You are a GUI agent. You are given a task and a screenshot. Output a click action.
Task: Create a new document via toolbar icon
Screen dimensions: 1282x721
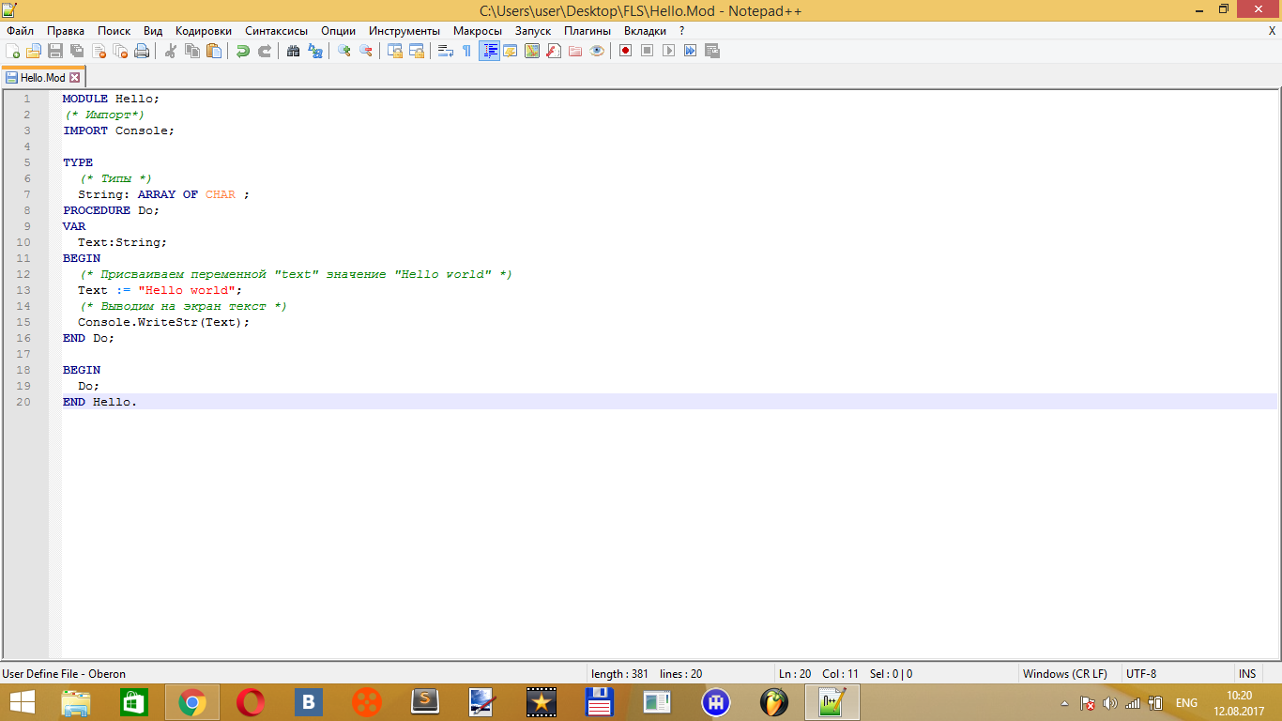(12, 51)
